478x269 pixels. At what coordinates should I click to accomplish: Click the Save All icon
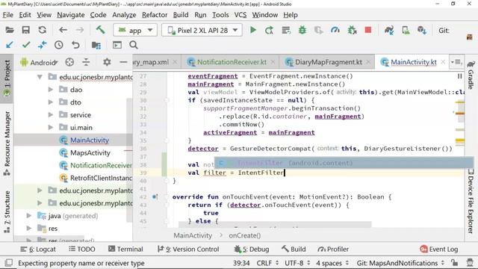coord(26,30)
